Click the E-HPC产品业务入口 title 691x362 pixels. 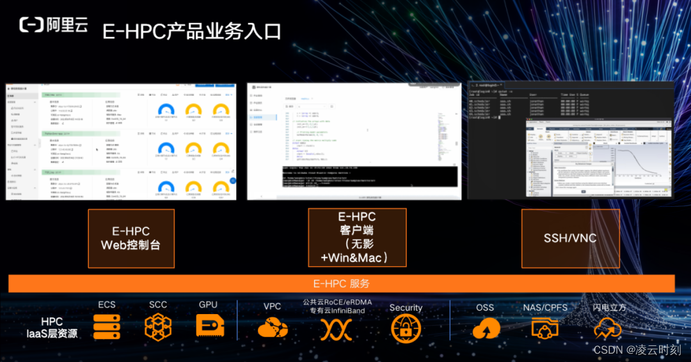pyautogui.click(x=192, y=31)
